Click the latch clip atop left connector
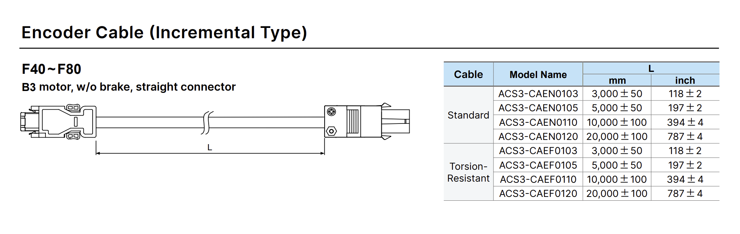This screenshot has height=234, width=740. pos(73,107)
